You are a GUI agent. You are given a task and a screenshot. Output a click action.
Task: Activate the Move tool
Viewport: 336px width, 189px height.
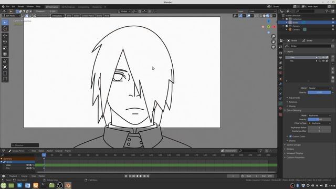pyautogui.click(x=5, y=36)
